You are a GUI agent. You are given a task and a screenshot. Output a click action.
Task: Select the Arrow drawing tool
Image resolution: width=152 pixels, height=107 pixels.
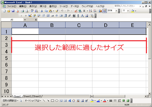48,101
